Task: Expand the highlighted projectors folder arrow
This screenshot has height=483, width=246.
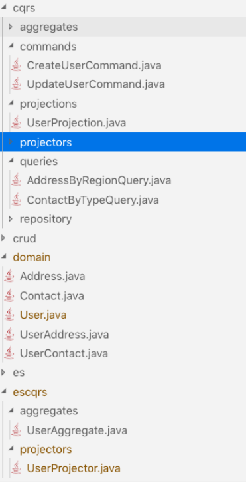Action: pos(11,142)
